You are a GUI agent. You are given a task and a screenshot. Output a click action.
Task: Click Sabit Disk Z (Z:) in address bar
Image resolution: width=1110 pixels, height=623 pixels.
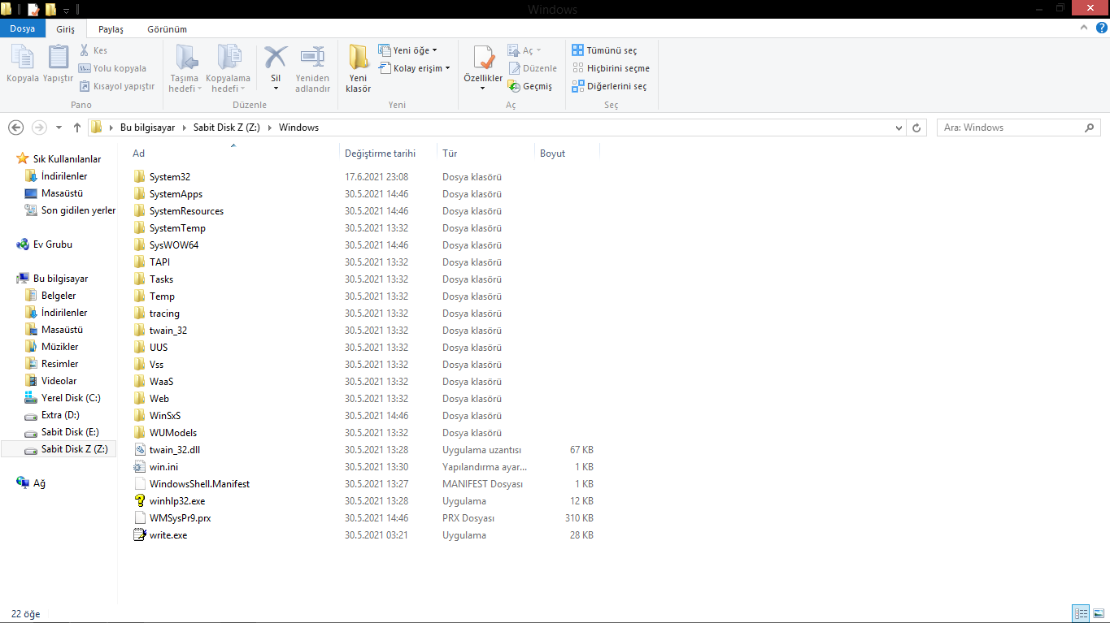227,128
